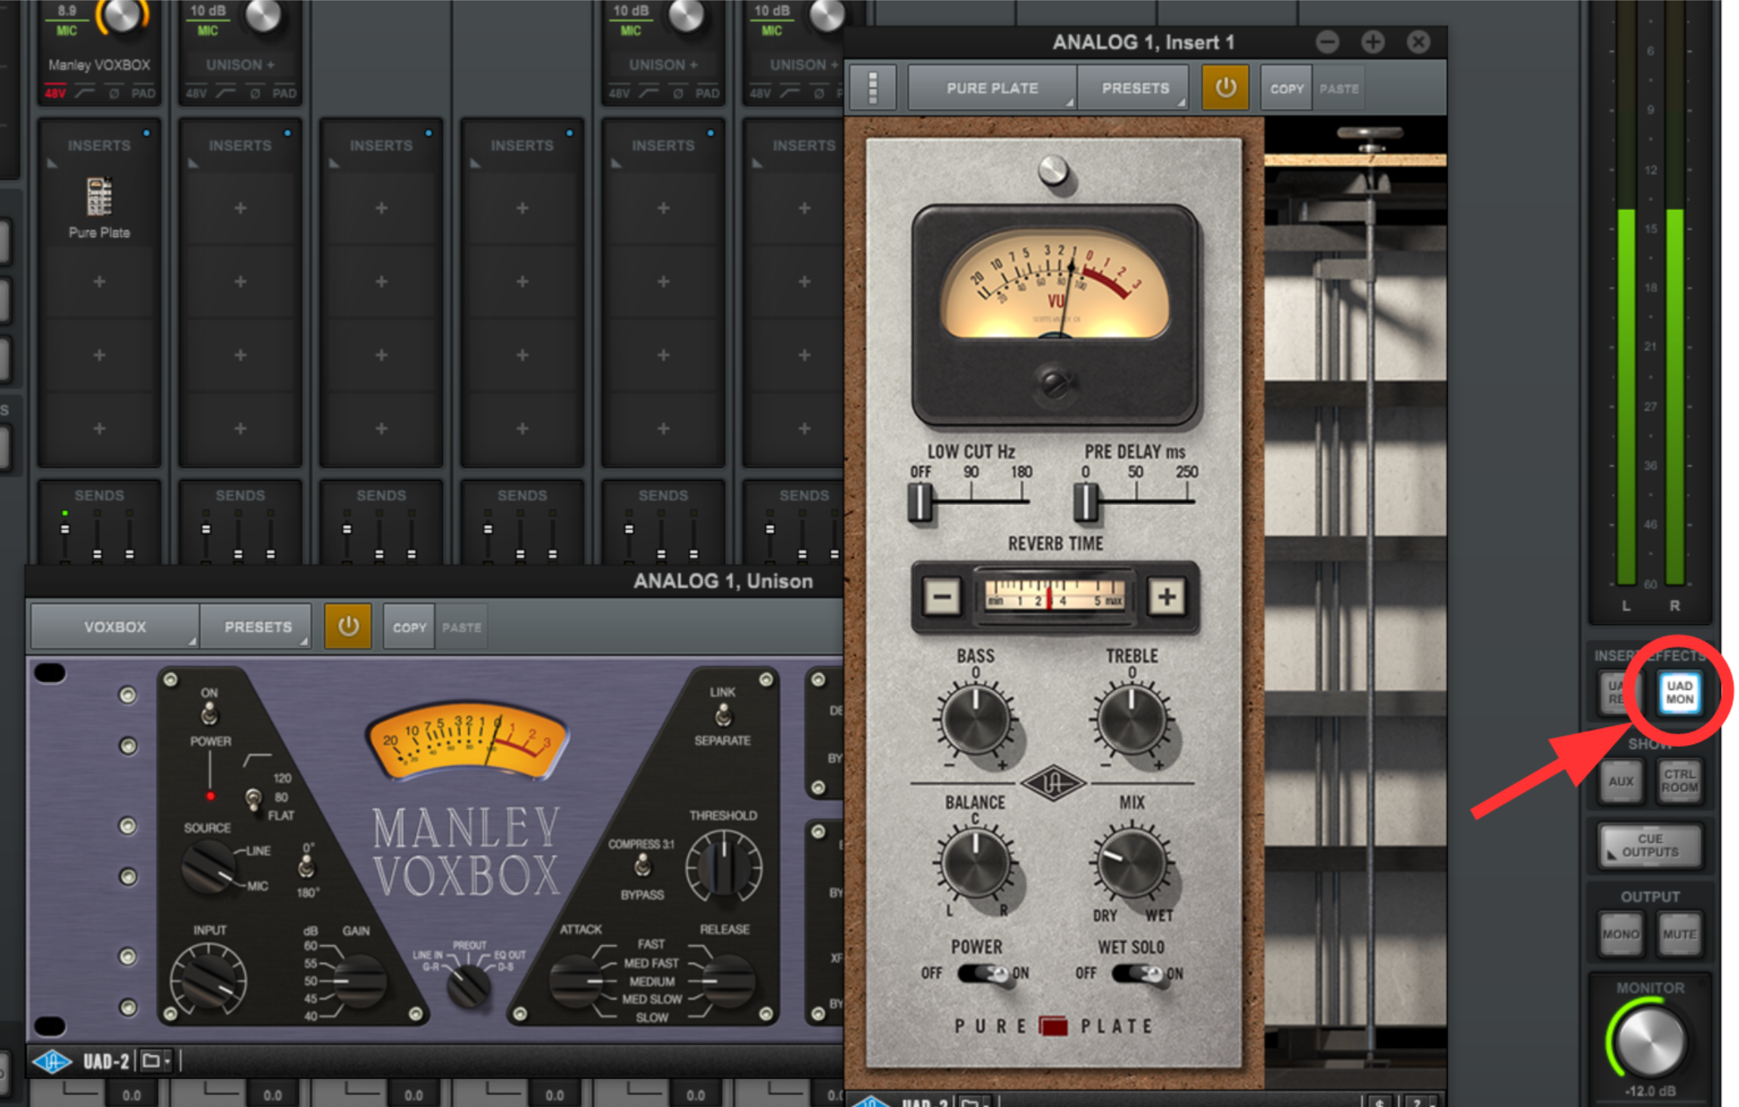The height and width of the screenshot is (1107, 1739).
Task: Click the Voxbox THRESHOLD knob
Action: pyautogui.click(x=724, y=867)
